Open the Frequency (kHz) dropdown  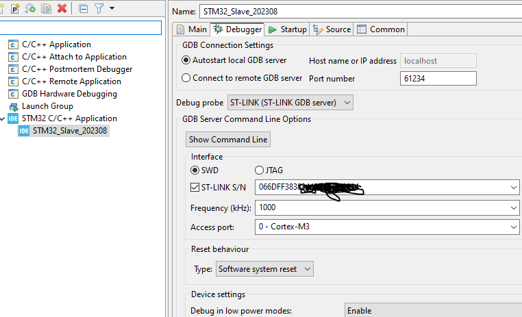click(513, 208)
